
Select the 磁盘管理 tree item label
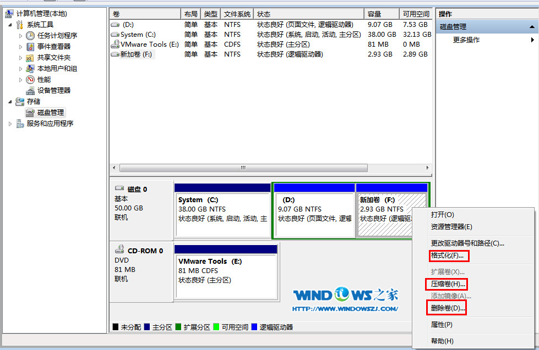[x=51, y=113]
